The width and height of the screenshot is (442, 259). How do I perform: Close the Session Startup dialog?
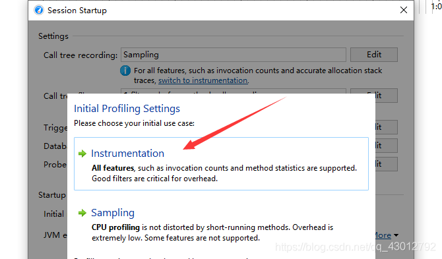404,10
